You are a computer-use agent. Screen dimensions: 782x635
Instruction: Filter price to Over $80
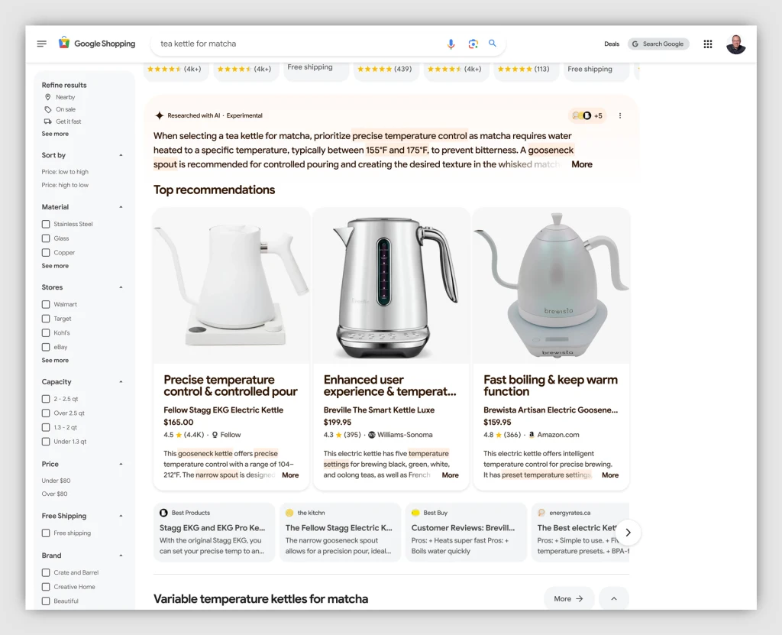[54, 494]
